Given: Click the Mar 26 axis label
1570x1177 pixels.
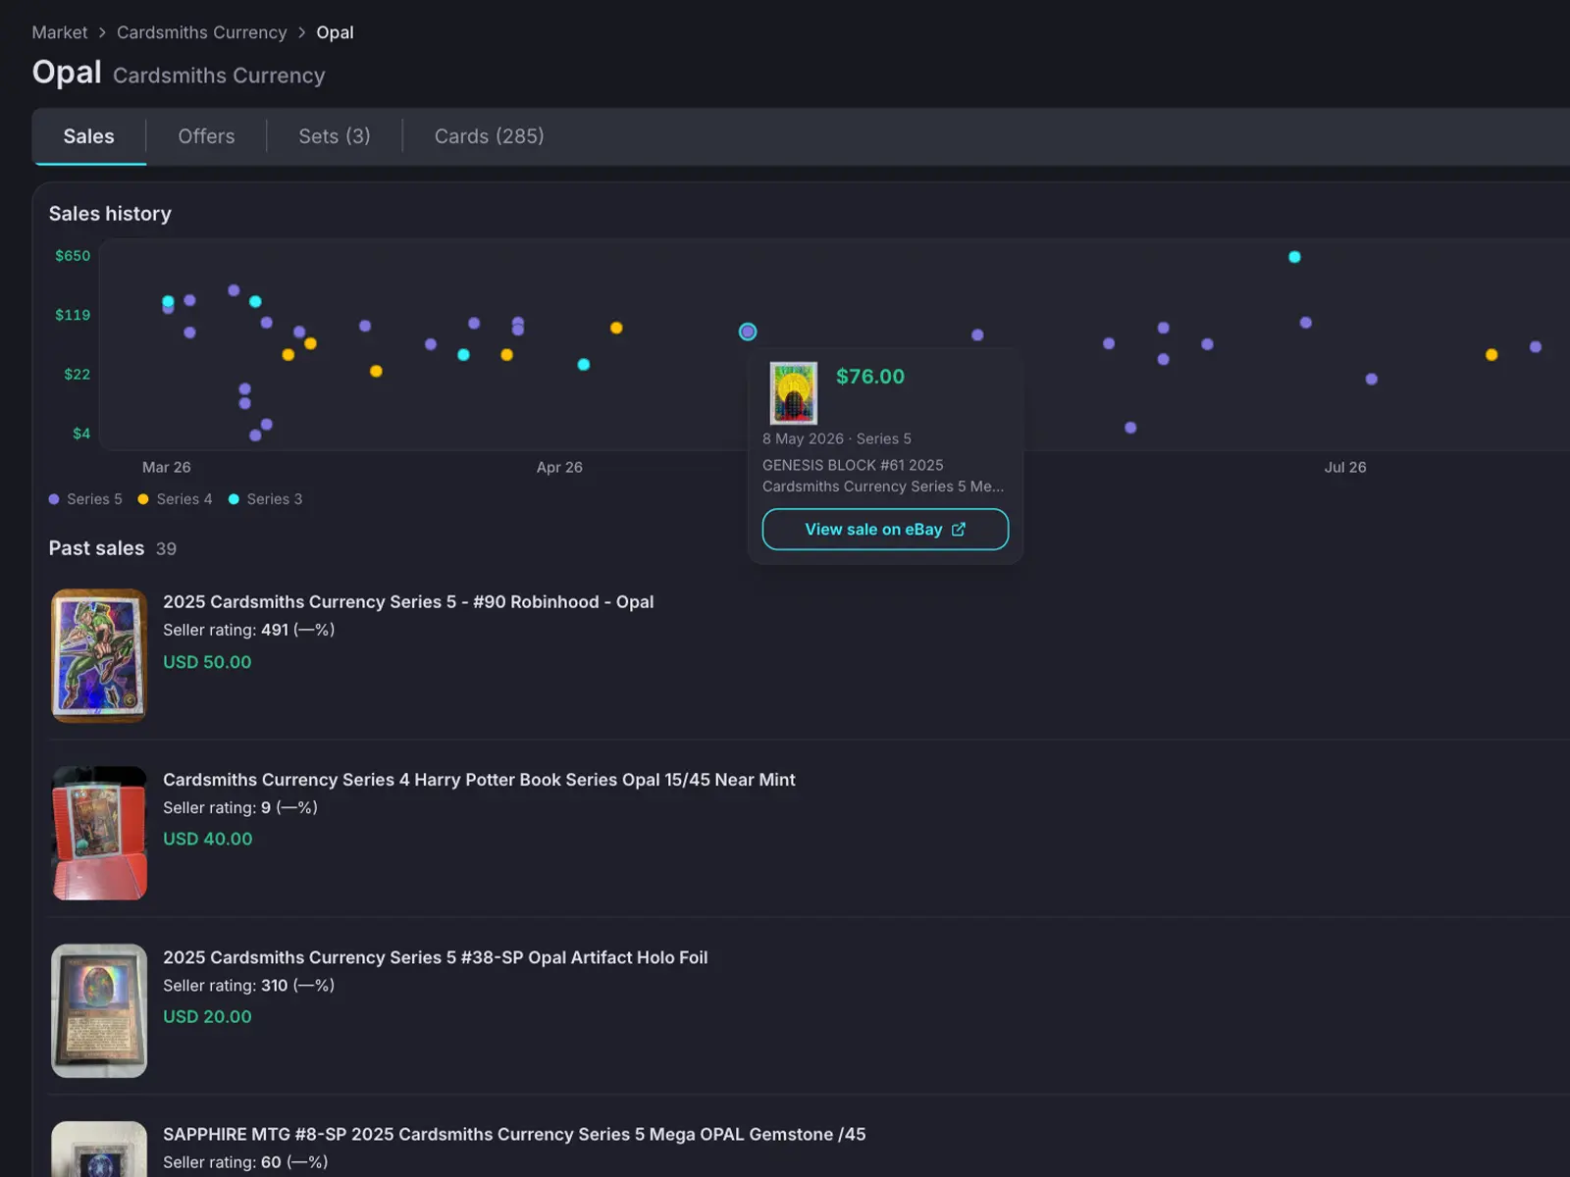Looking at the screenshot, I should point(167,467).
